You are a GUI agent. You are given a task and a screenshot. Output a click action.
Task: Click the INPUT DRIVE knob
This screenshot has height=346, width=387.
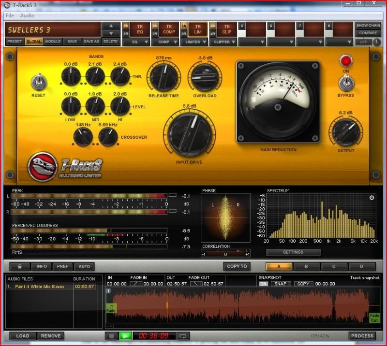pos(190,135)
